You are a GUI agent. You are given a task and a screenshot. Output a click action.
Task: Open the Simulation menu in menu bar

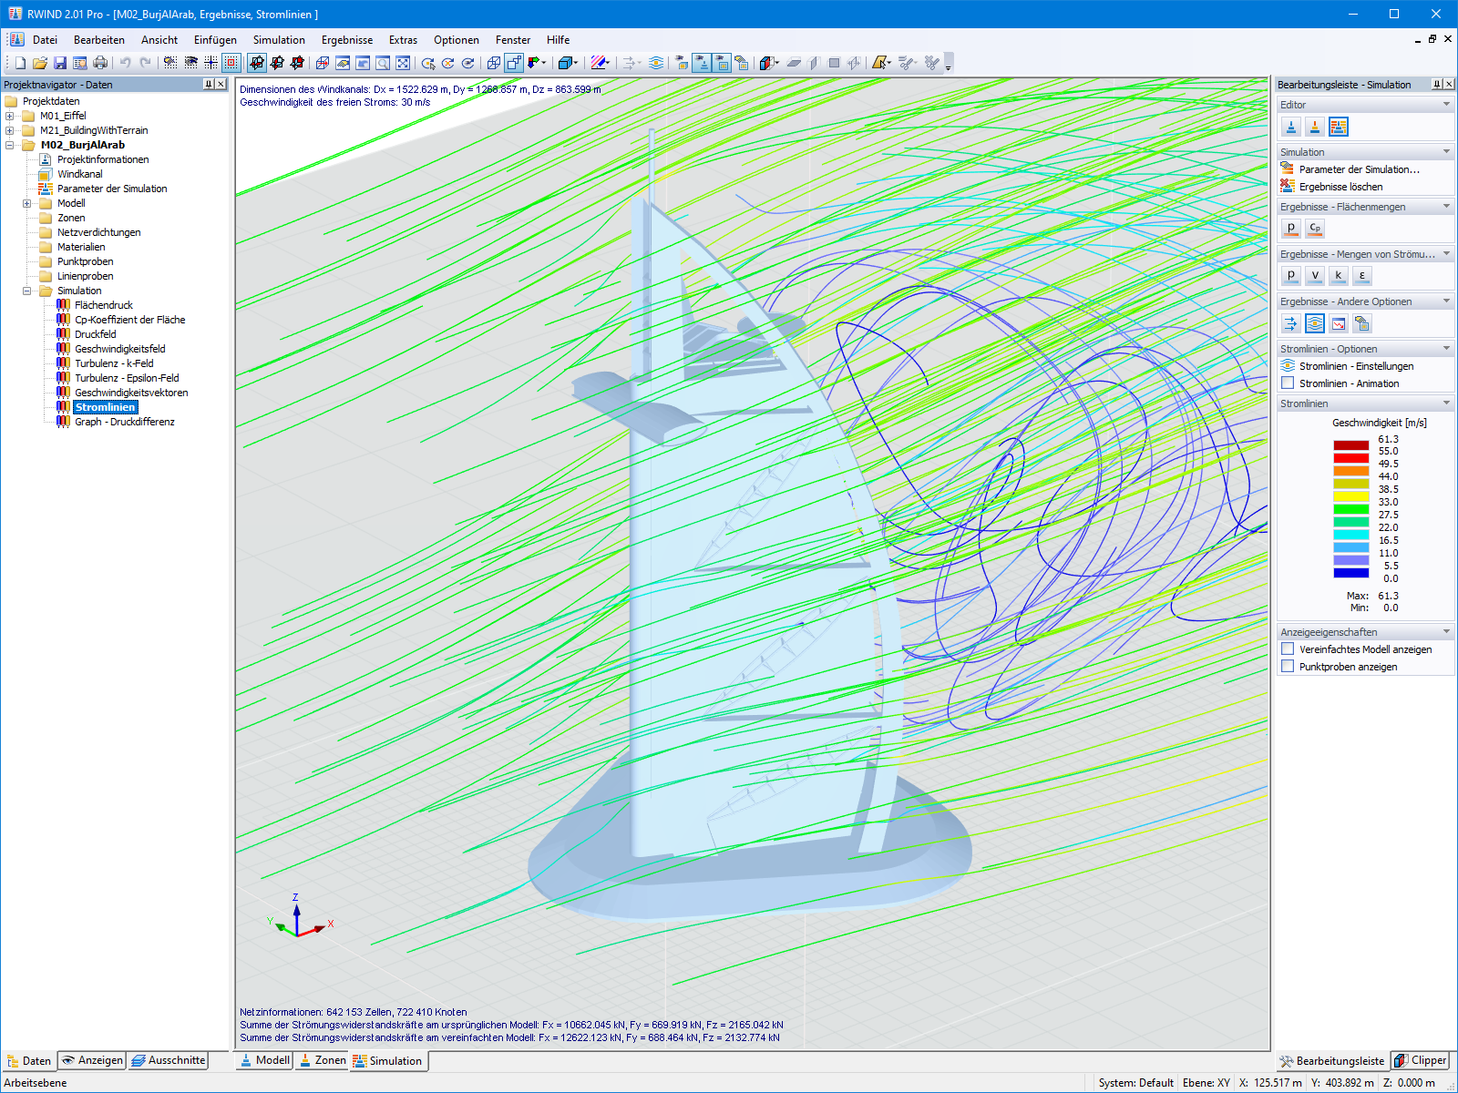click(279, 40)
